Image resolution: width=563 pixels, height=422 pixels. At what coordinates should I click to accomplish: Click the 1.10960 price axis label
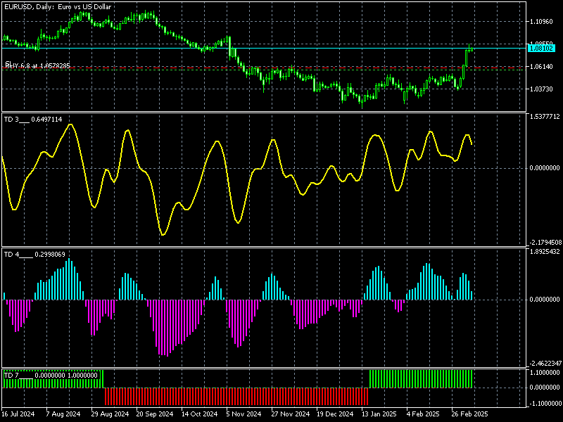541,22
